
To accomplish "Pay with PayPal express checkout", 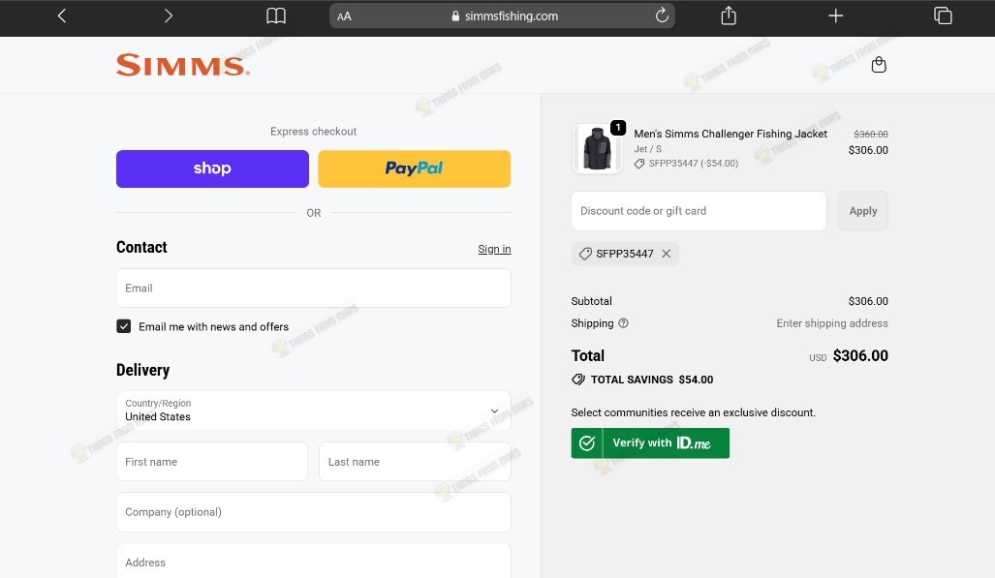I will 415,168.
